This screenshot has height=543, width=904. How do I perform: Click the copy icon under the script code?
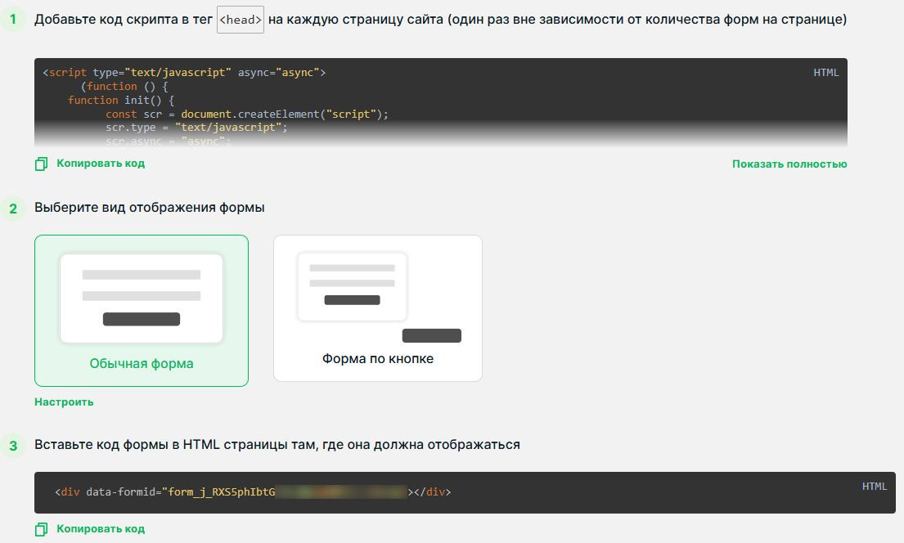(41, 164)
